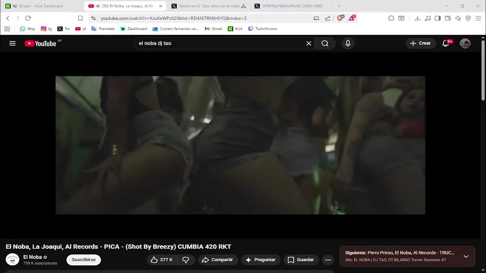Screen dimensions: 486x273
Task: Click the Crear button
Action: point(420,43)
